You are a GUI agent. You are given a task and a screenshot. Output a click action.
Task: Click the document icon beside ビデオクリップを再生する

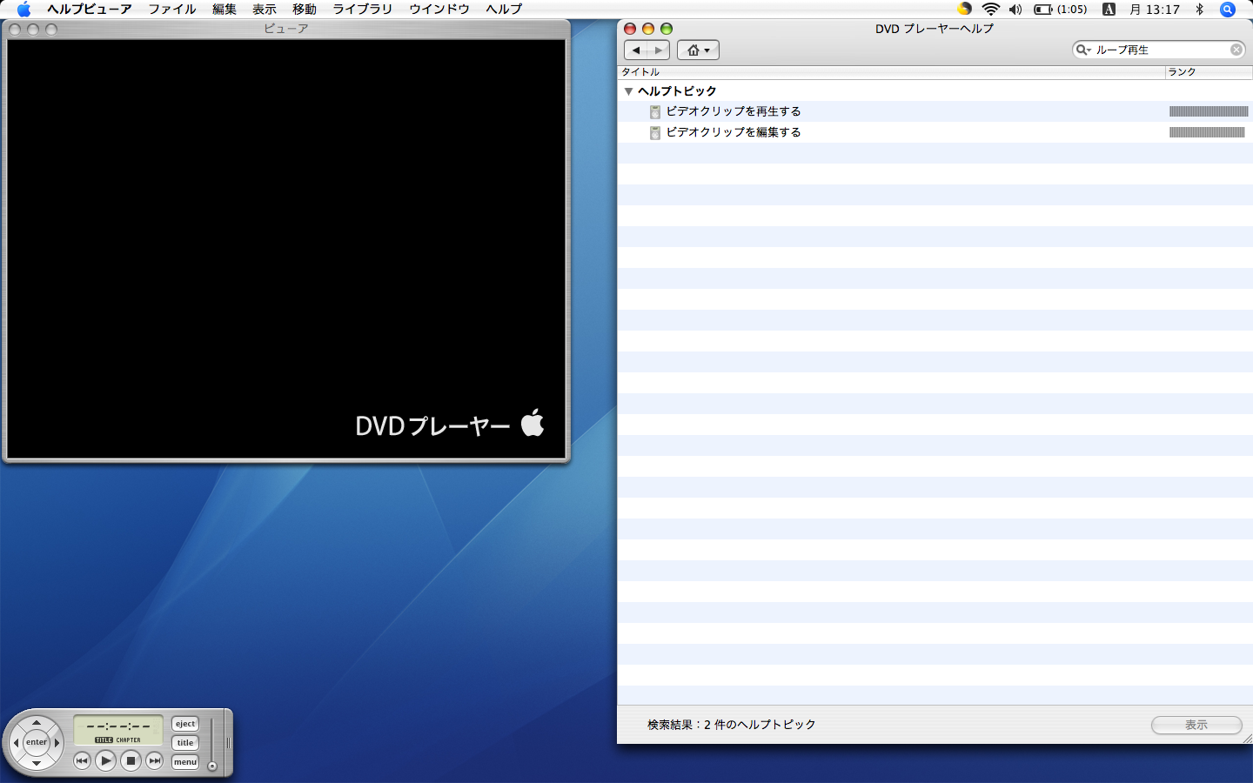click(655, 111)
